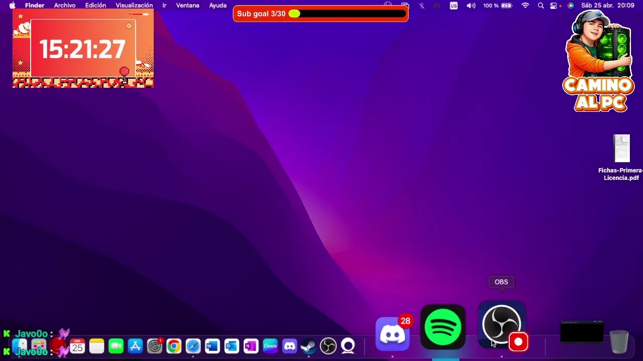The image size is (643, 361).
Task: Open Microsoft OneNote from the Dock
Action: coord(251,346)
